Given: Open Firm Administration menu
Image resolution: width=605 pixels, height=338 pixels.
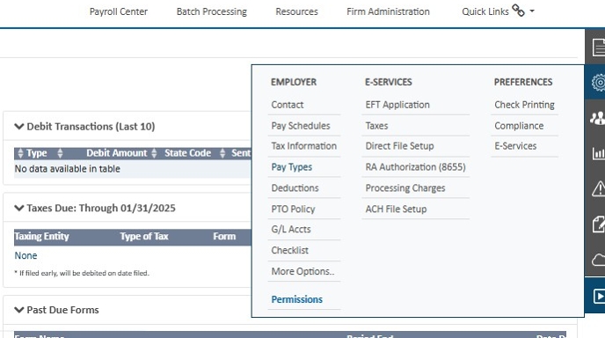Looking at the screenshot, I should pos(388,11).
